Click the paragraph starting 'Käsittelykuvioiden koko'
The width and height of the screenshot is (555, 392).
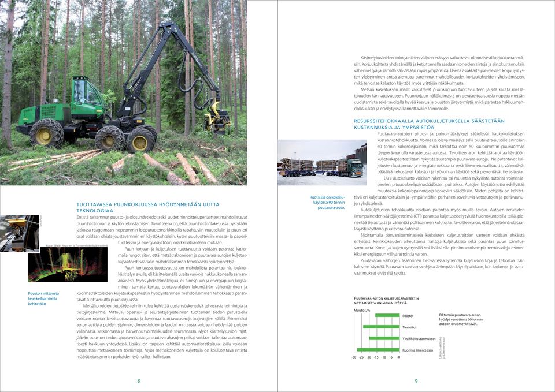click(439, 70)
